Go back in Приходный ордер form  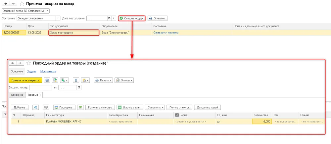pyautogui.click(x=13, y=63)
